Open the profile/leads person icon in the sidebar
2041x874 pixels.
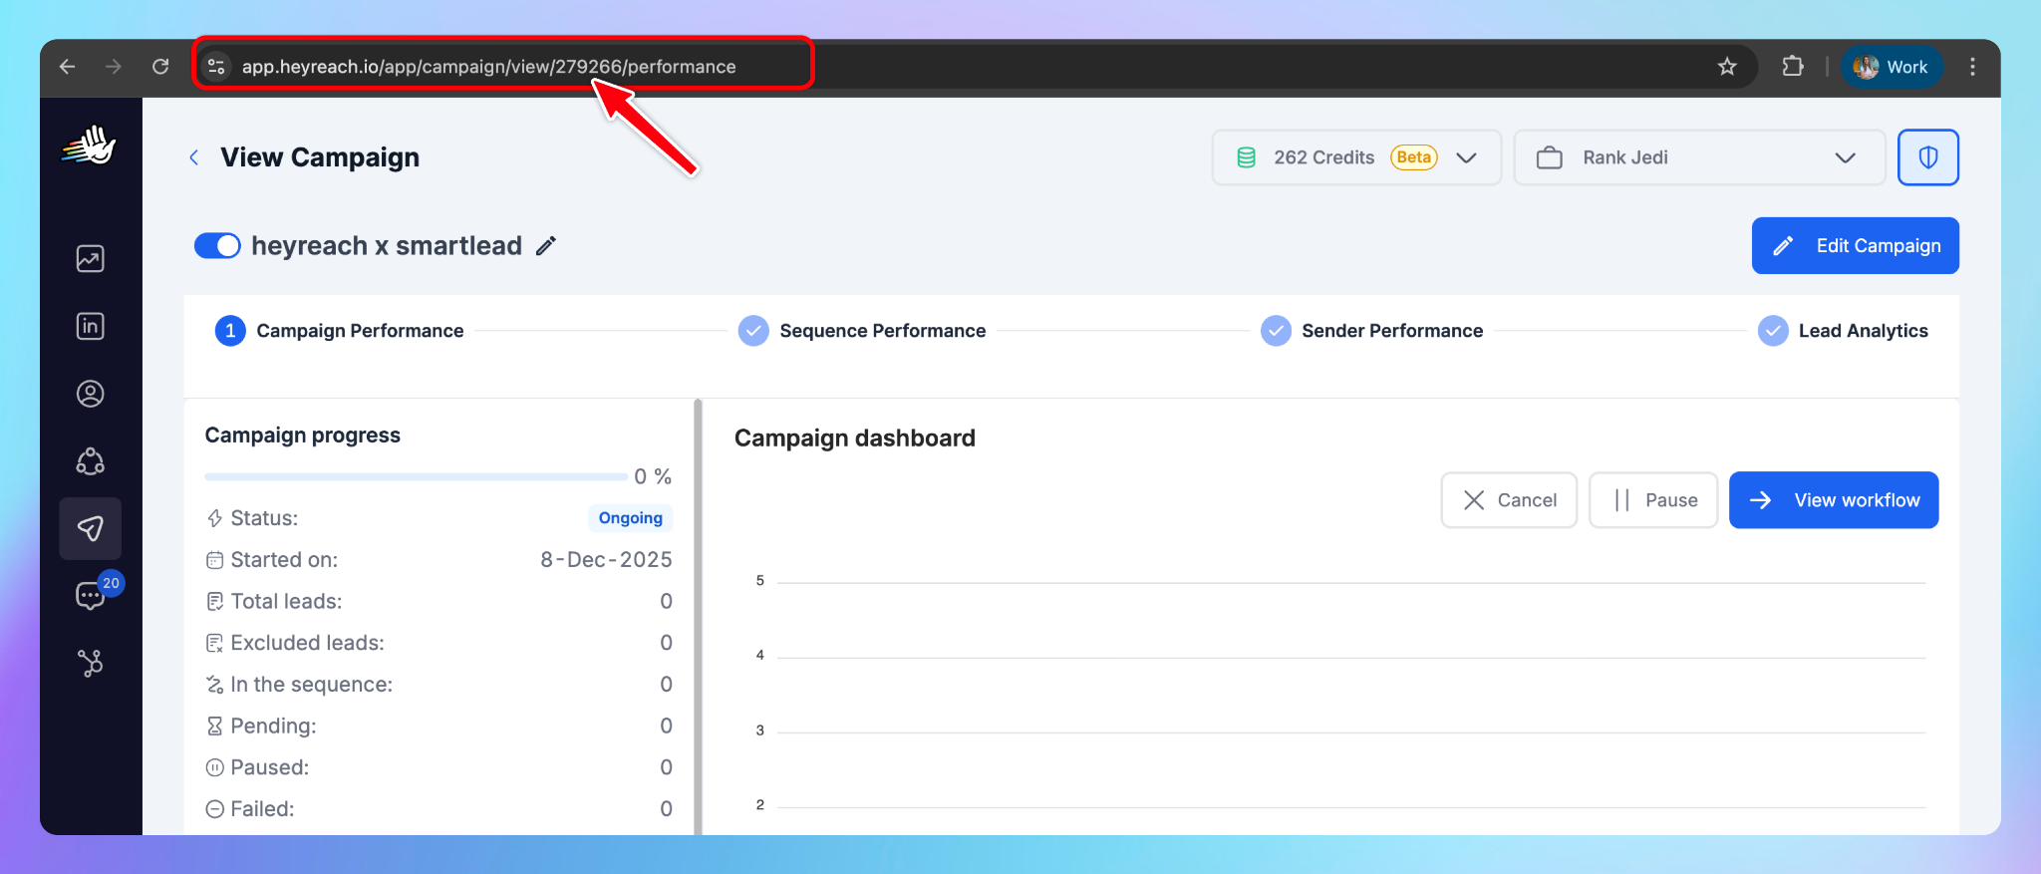pyautogui.click(x=90, y=394)
